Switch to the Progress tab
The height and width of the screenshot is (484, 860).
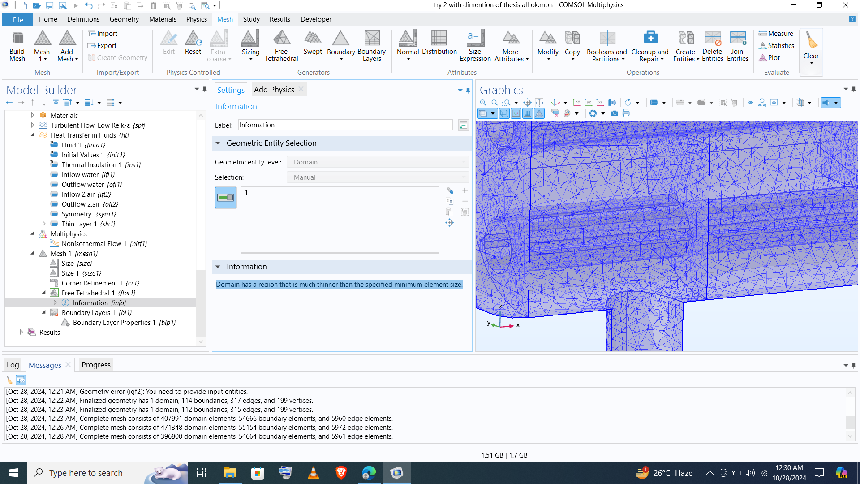(x=96, y=365)
